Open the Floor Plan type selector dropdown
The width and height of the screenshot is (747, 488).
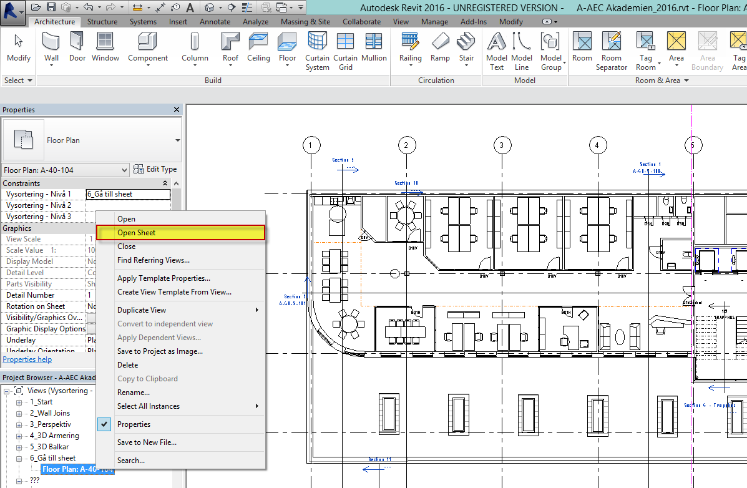click(x=177, y=140)
